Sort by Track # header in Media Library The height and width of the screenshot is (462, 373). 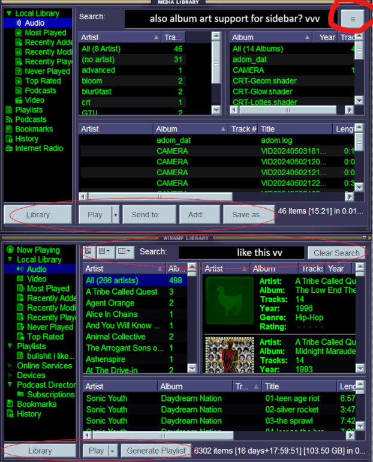click(x=243, y=129)
